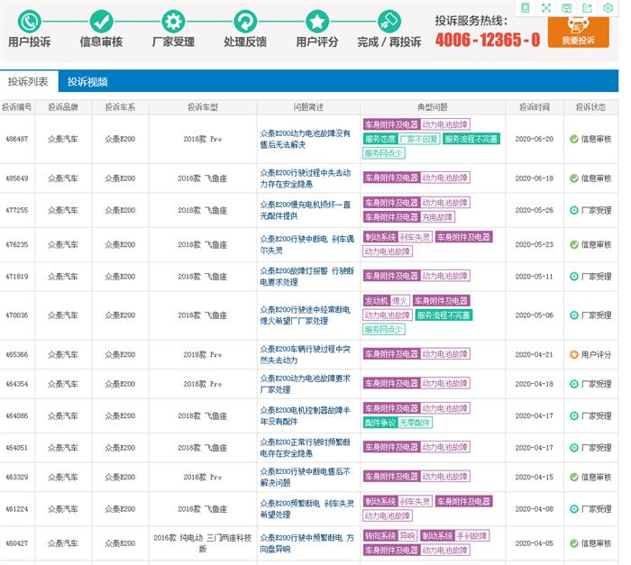Viewport: 631px width, 565px height.
Task: Click the 厂家受理 status icon of row 477255
Action: 574,210
